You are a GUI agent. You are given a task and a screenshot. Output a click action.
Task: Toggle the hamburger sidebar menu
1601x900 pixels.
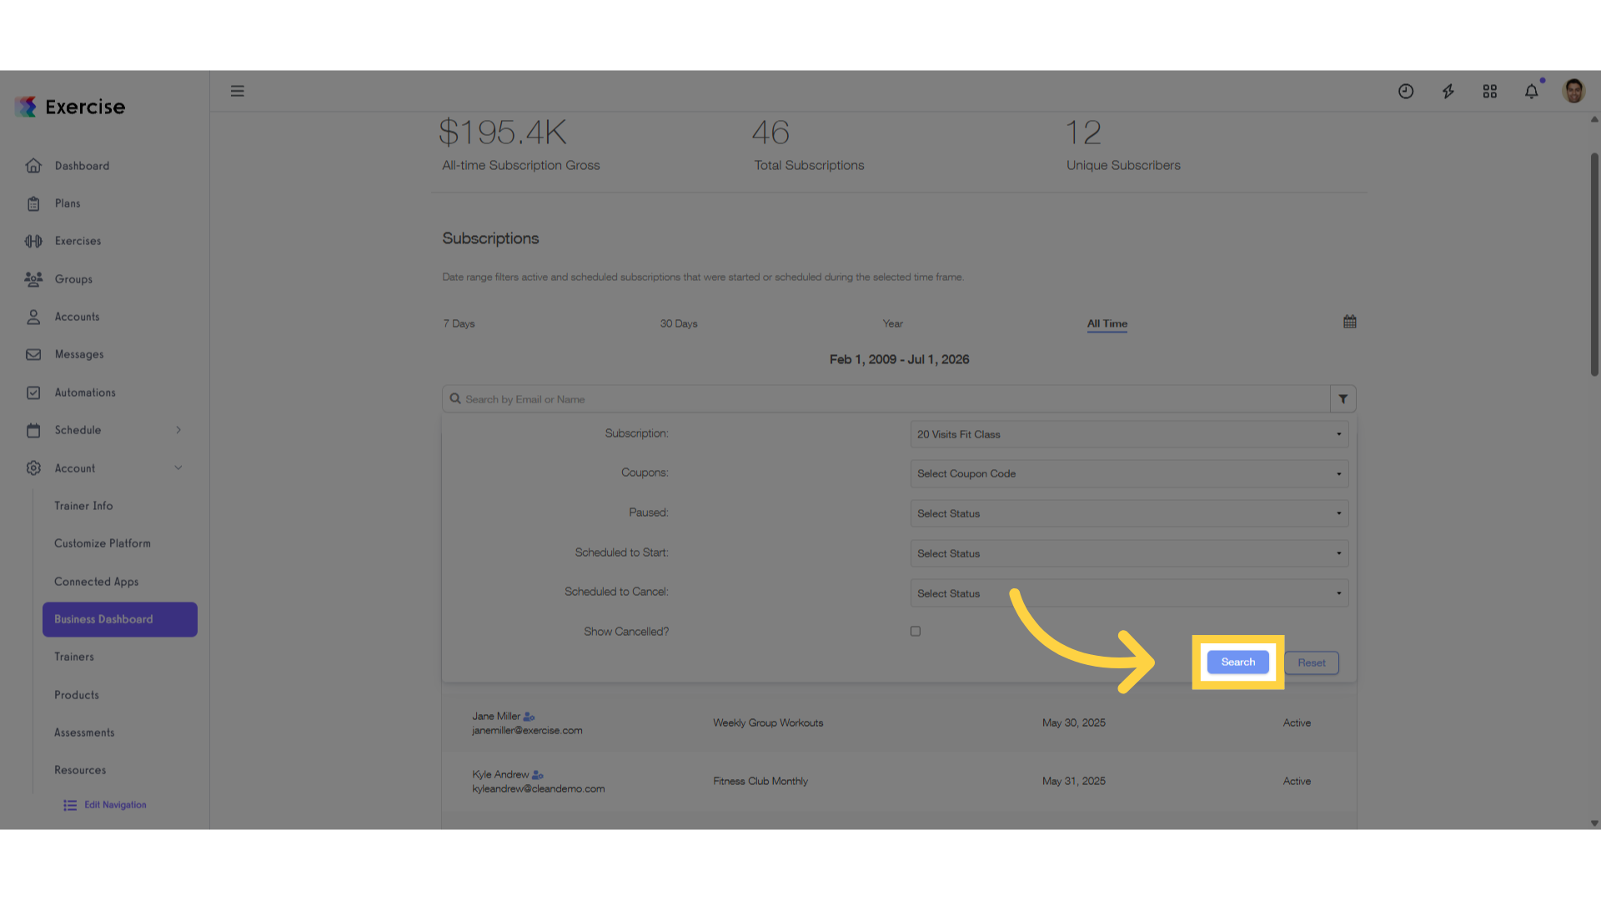[x=238, y=91]
